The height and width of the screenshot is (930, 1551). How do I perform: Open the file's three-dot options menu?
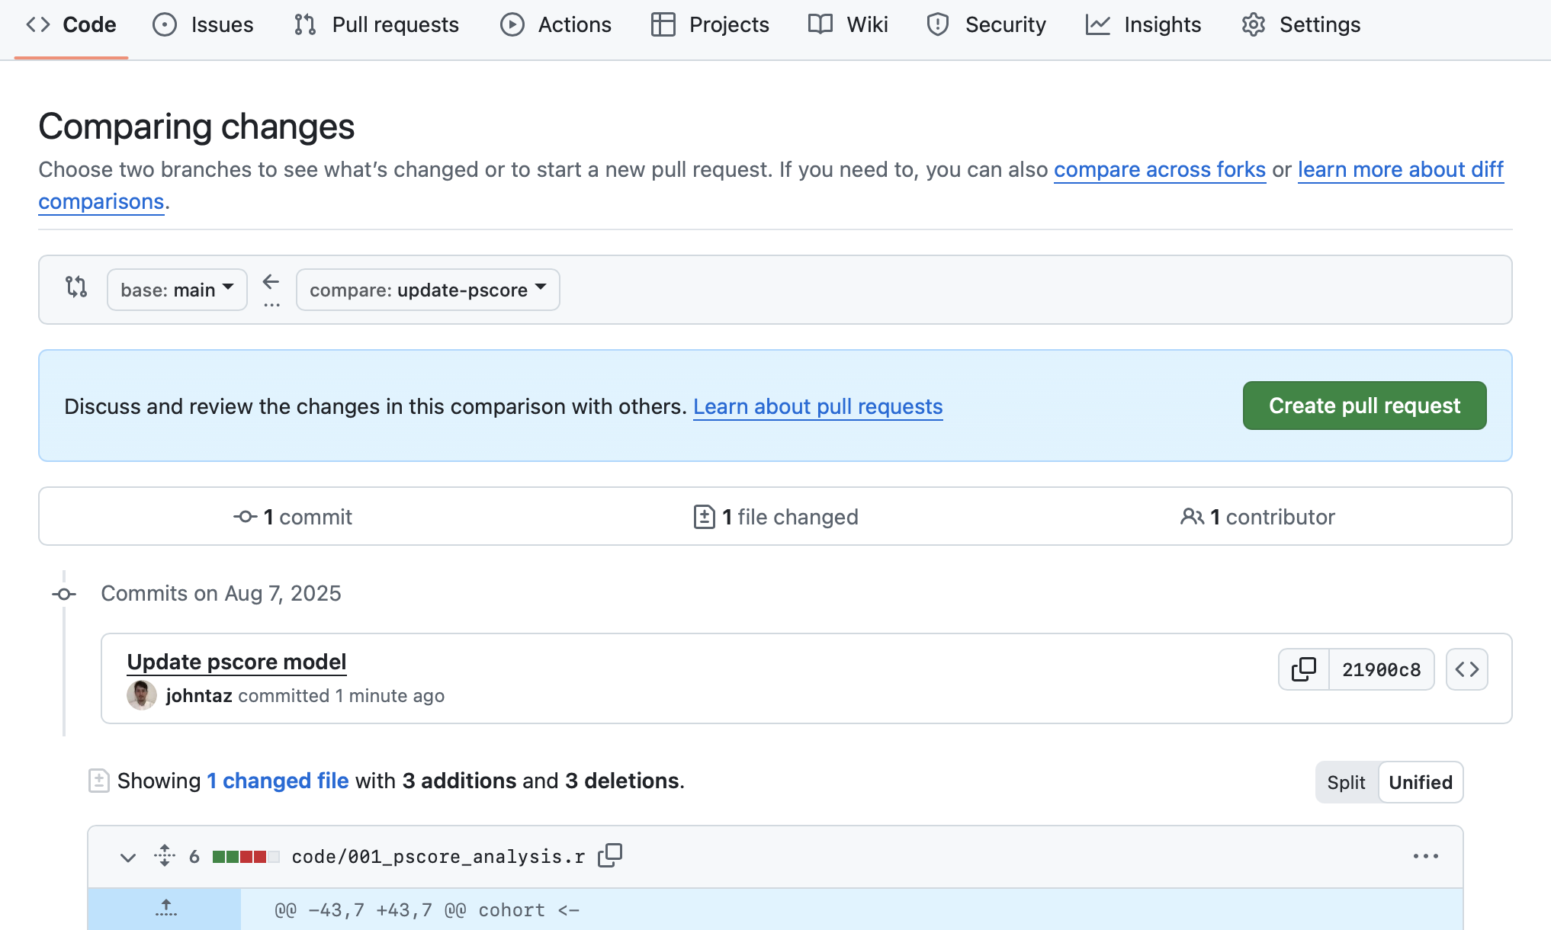point(1425,856)
